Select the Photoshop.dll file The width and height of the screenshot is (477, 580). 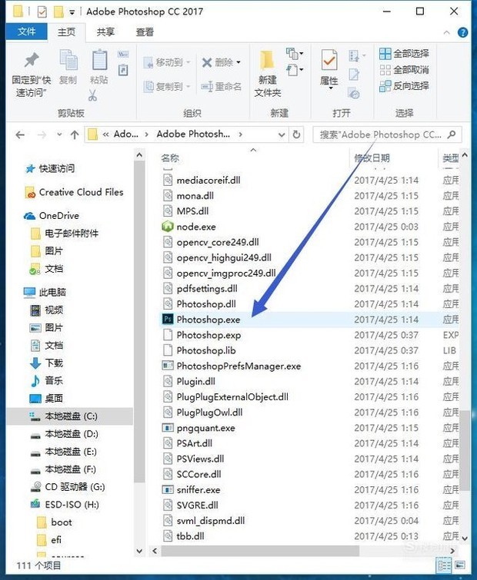pos(206,303)
